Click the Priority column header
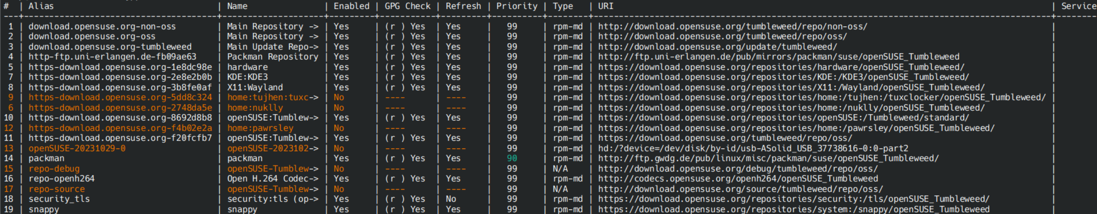The width and height of the screenshot is (1097, 214). (x=517, y=6)
